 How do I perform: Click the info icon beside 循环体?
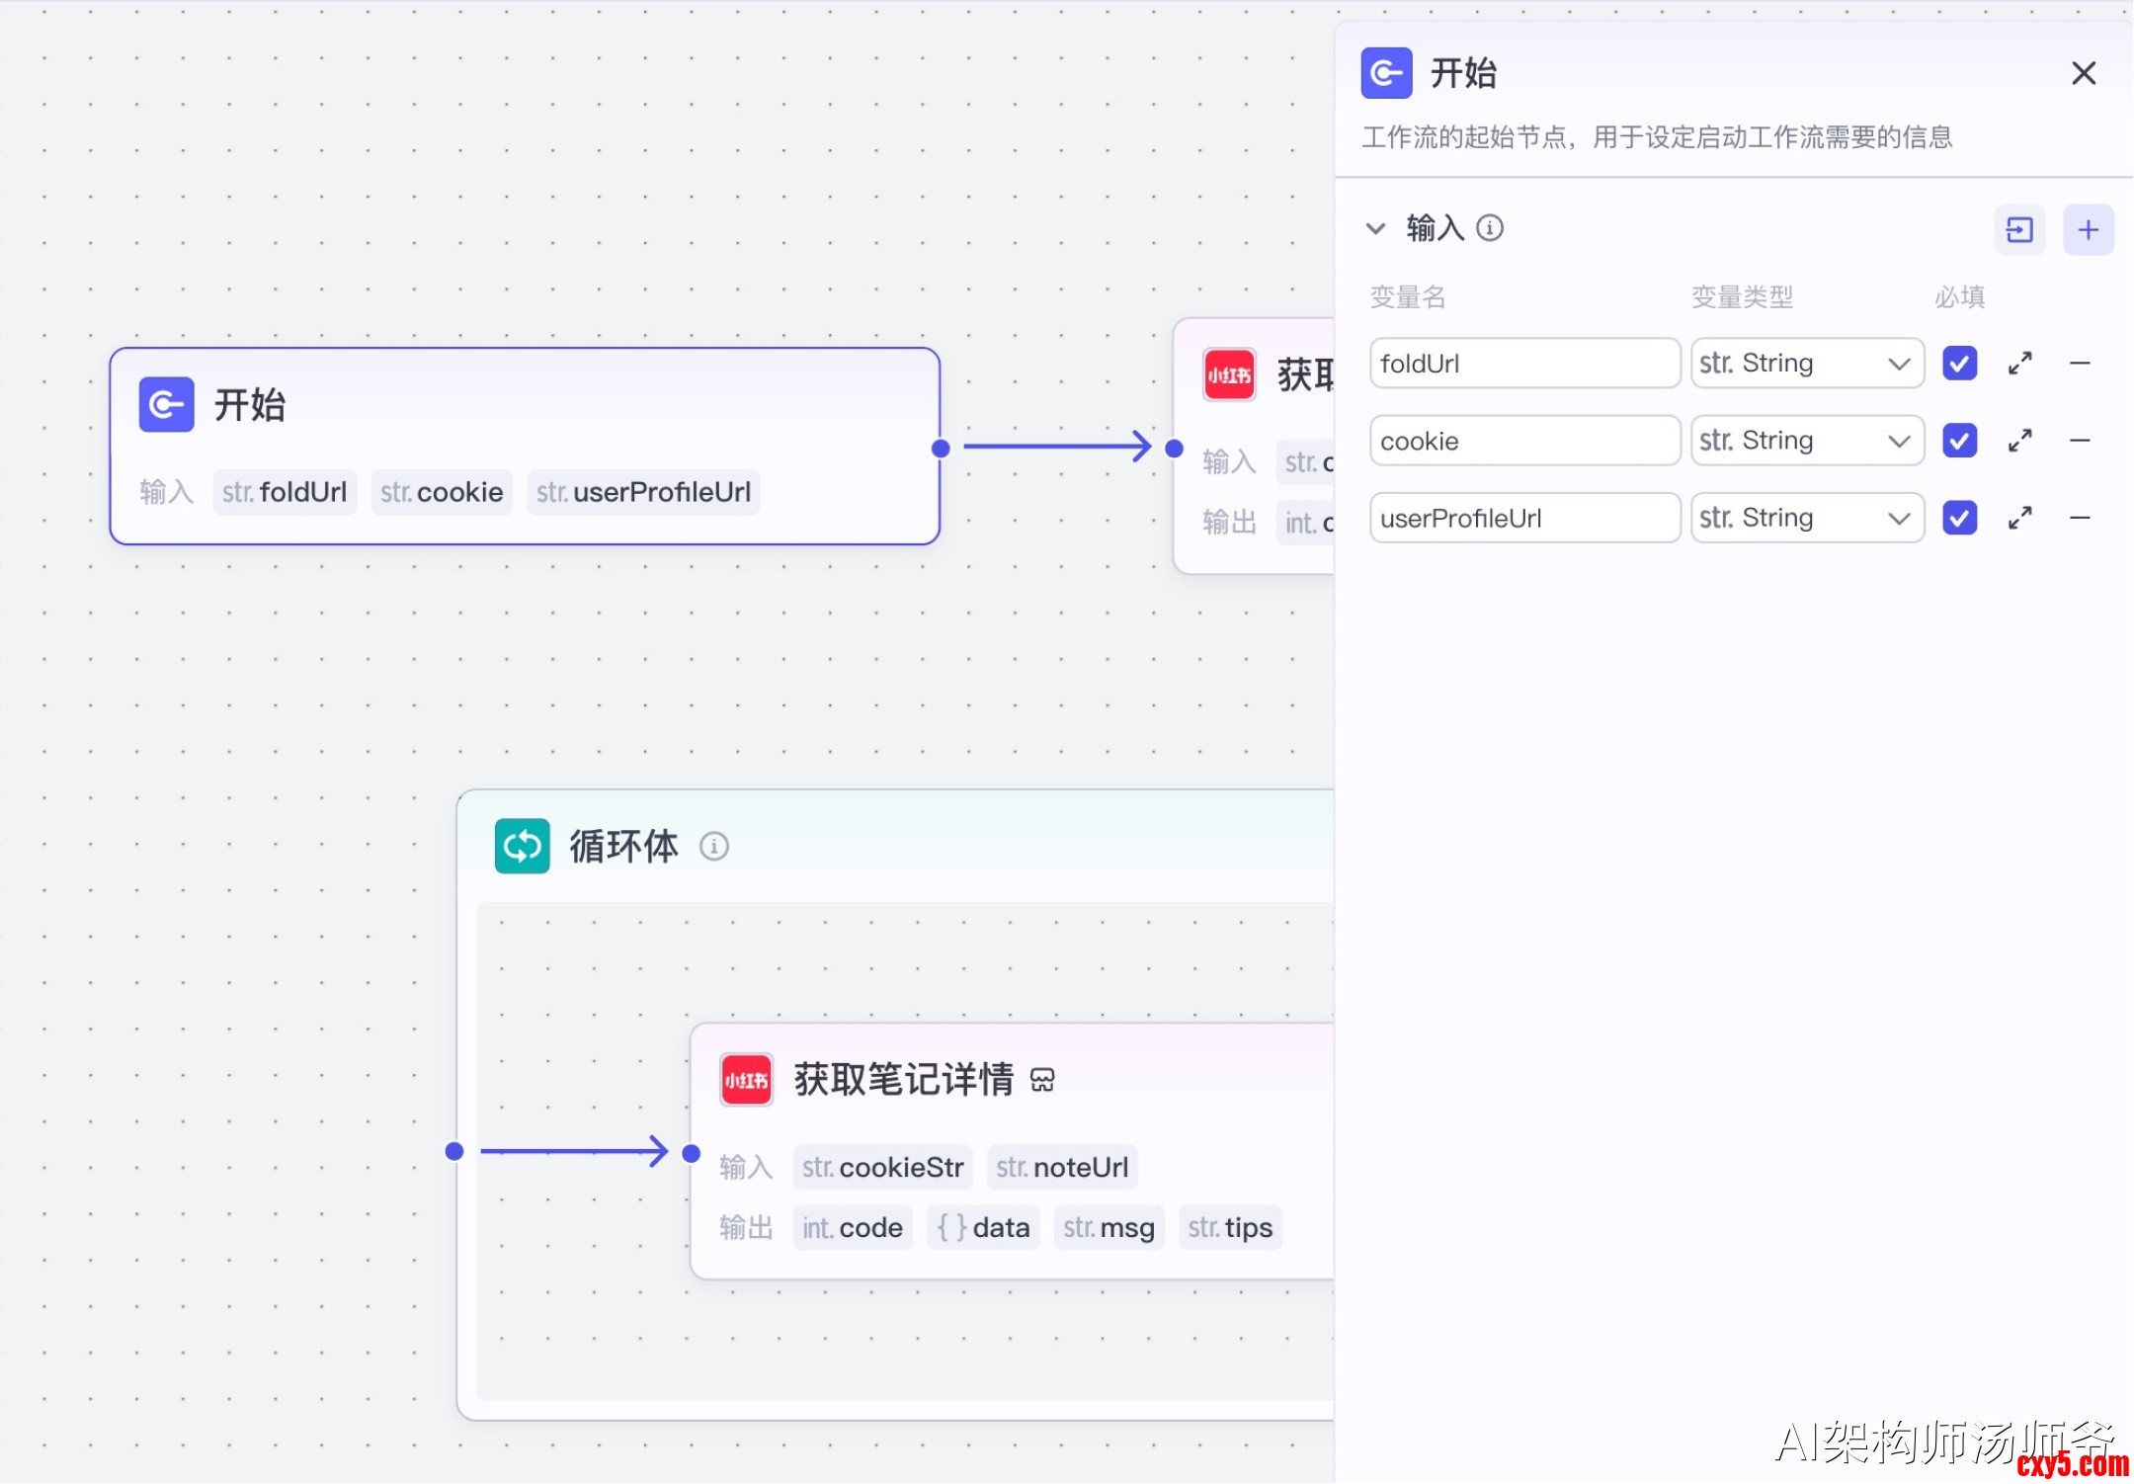point(713,847)
